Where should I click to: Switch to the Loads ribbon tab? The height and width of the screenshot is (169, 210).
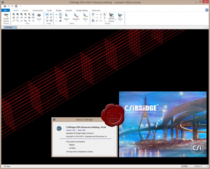pyautogui.click(x=49, y=10)
